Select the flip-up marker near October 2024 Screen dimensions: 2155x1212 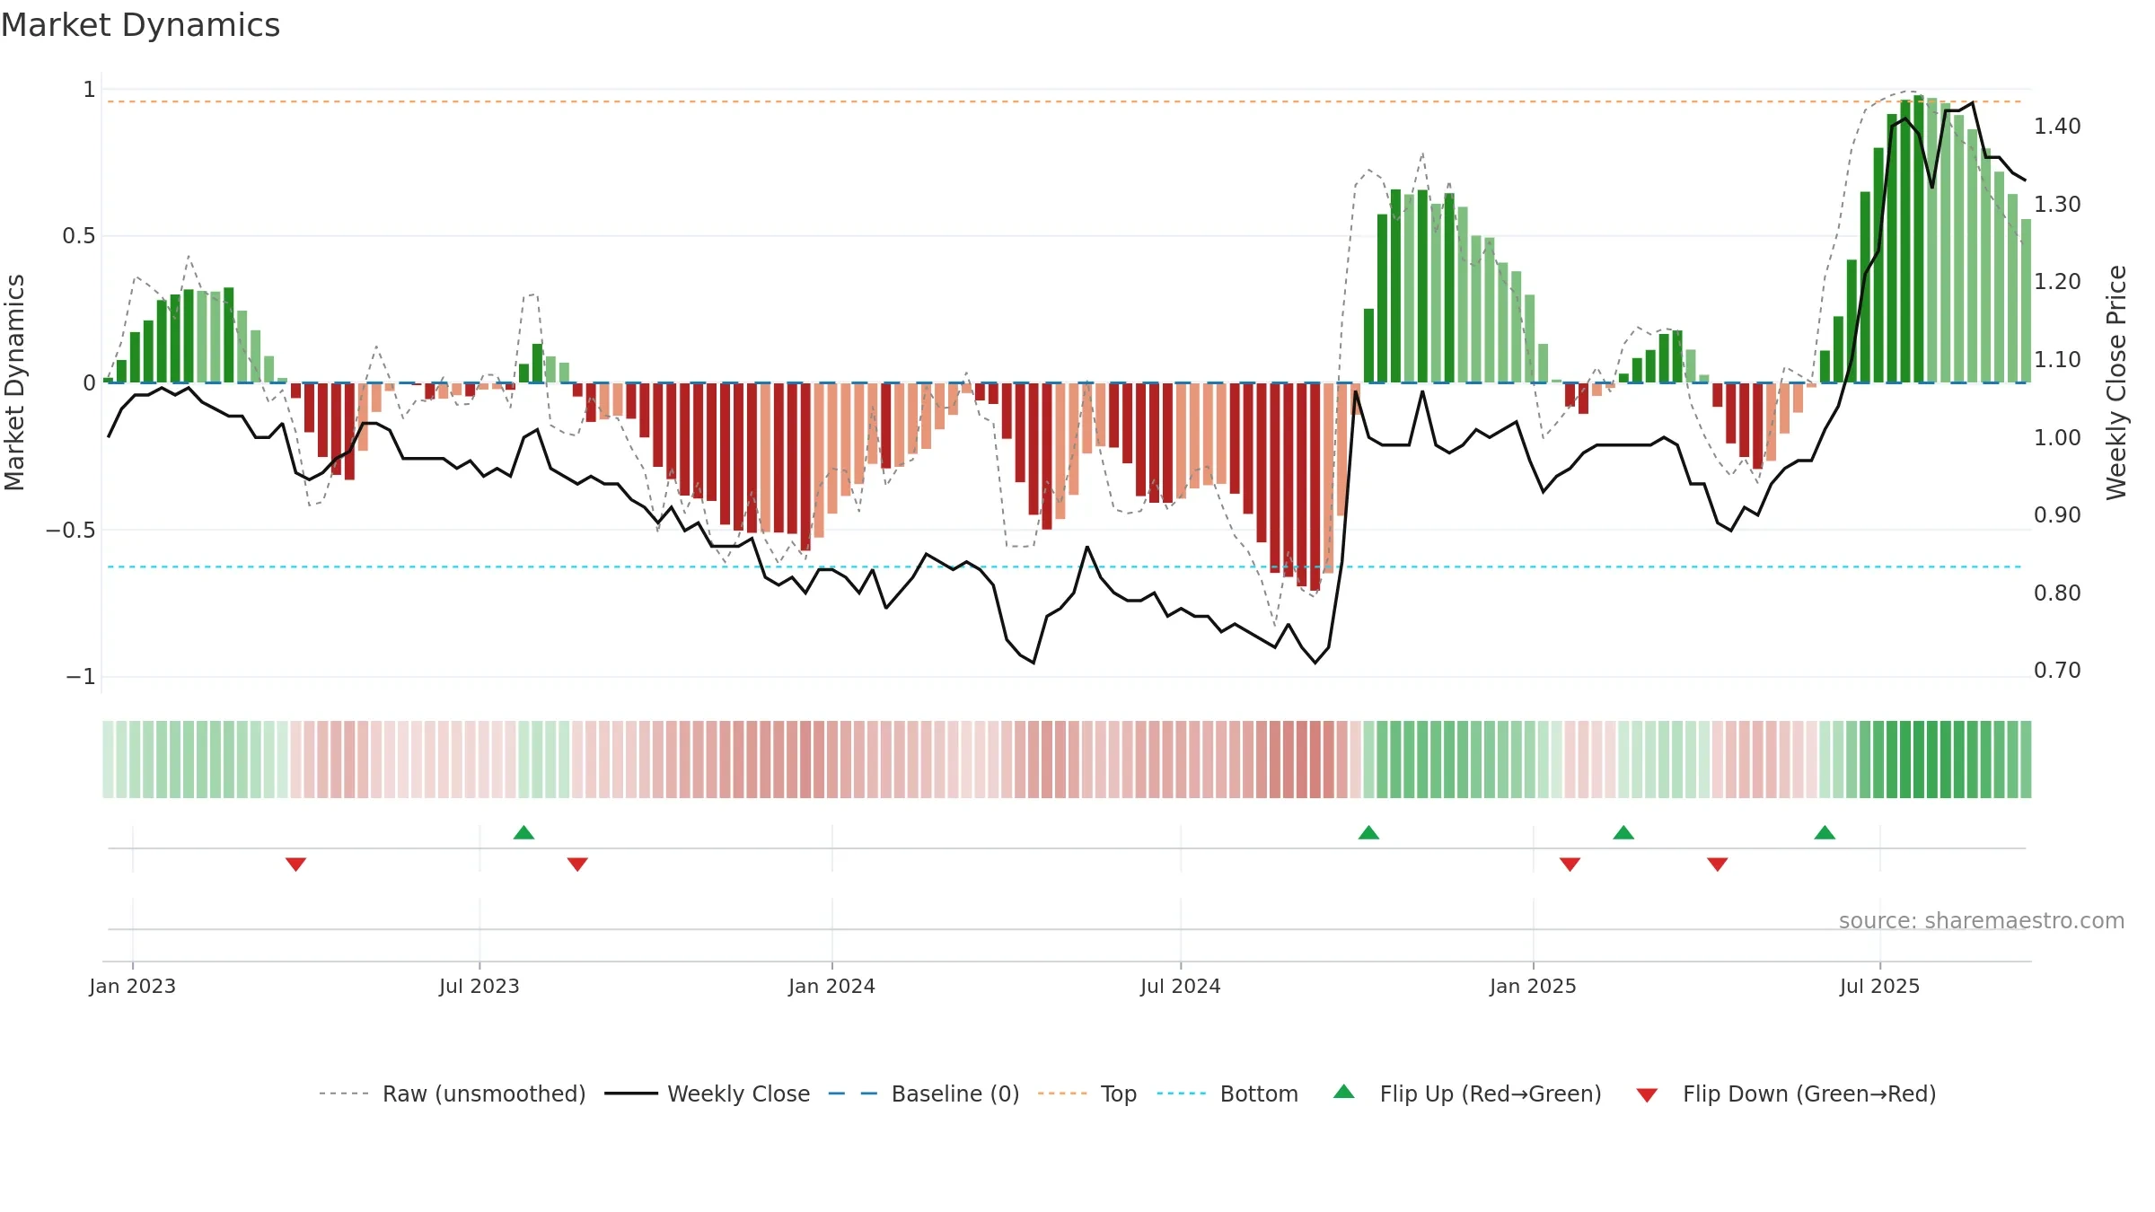pyautogui.click(x=1368, y=832)
